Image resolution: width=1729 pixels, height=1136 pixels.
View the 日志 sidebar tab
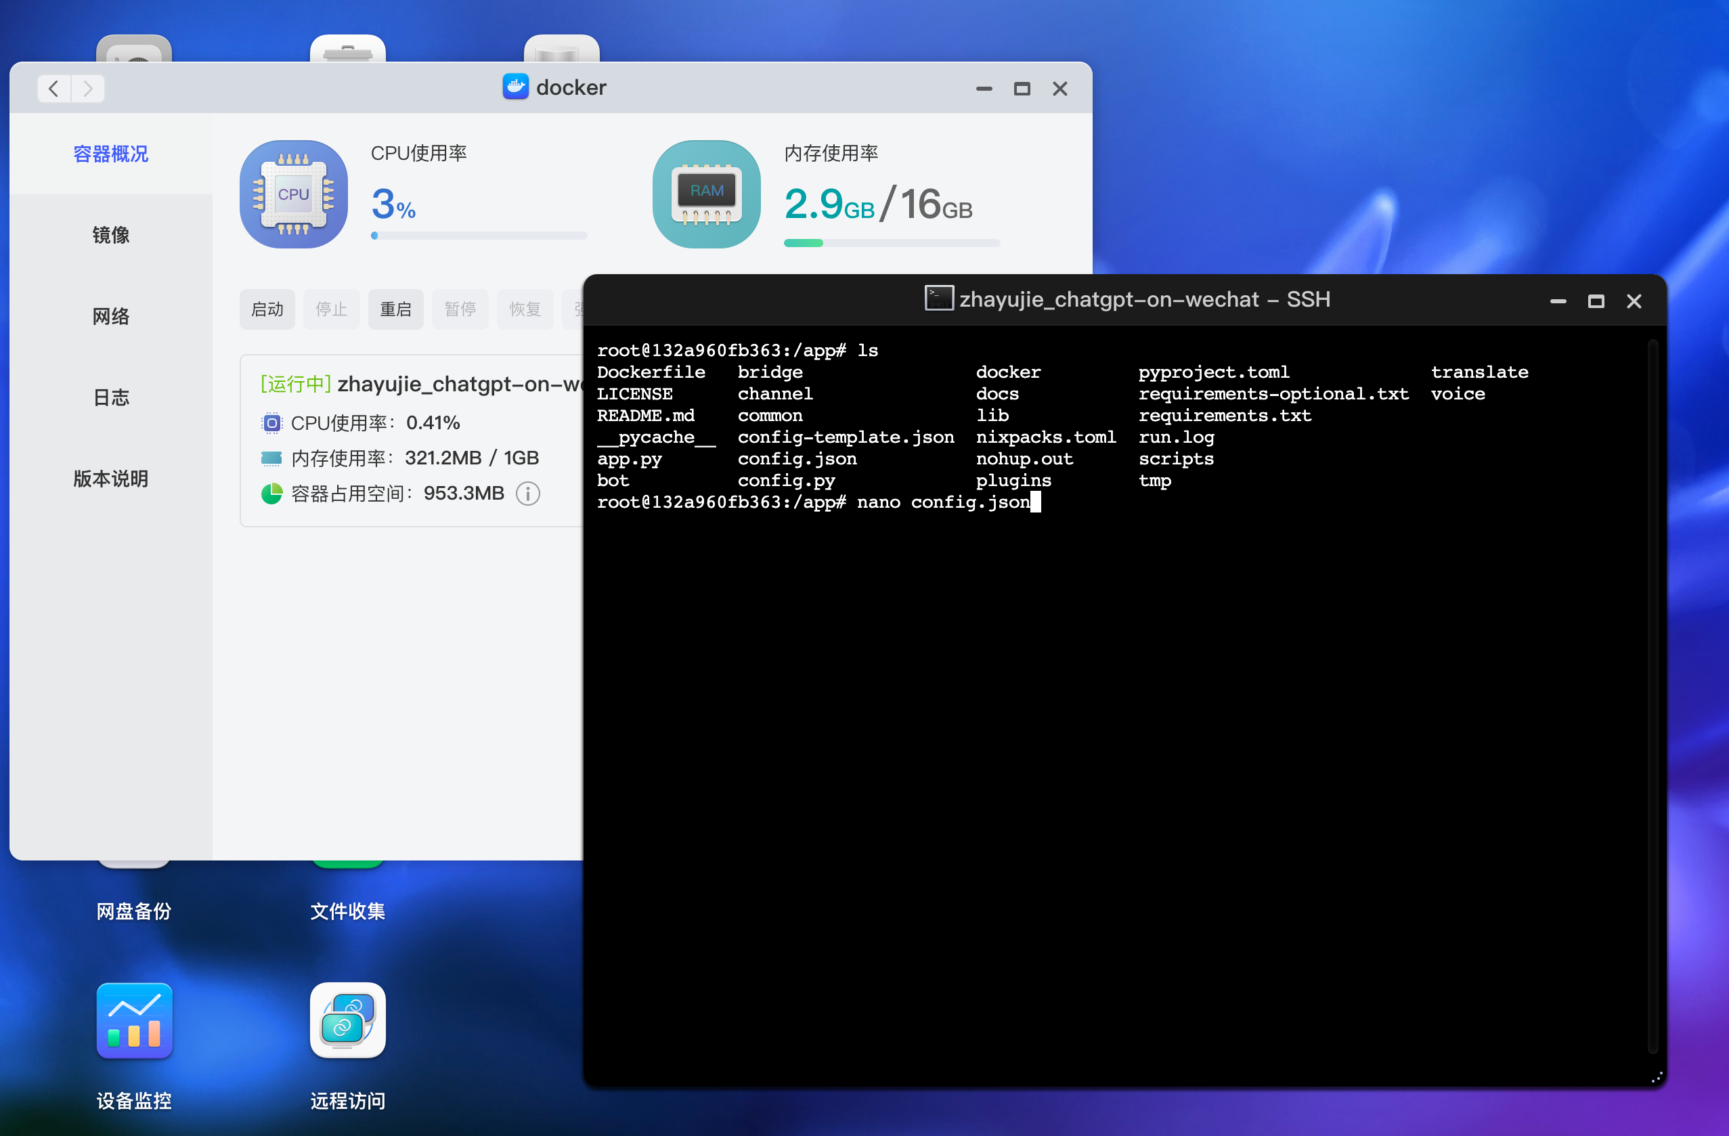pyautogui.click(x=111, y=398)
